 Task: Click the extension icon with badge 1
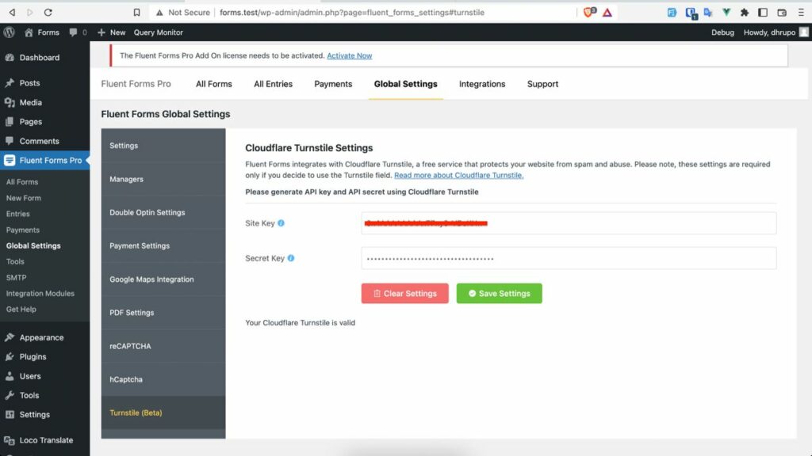point(691,13)
